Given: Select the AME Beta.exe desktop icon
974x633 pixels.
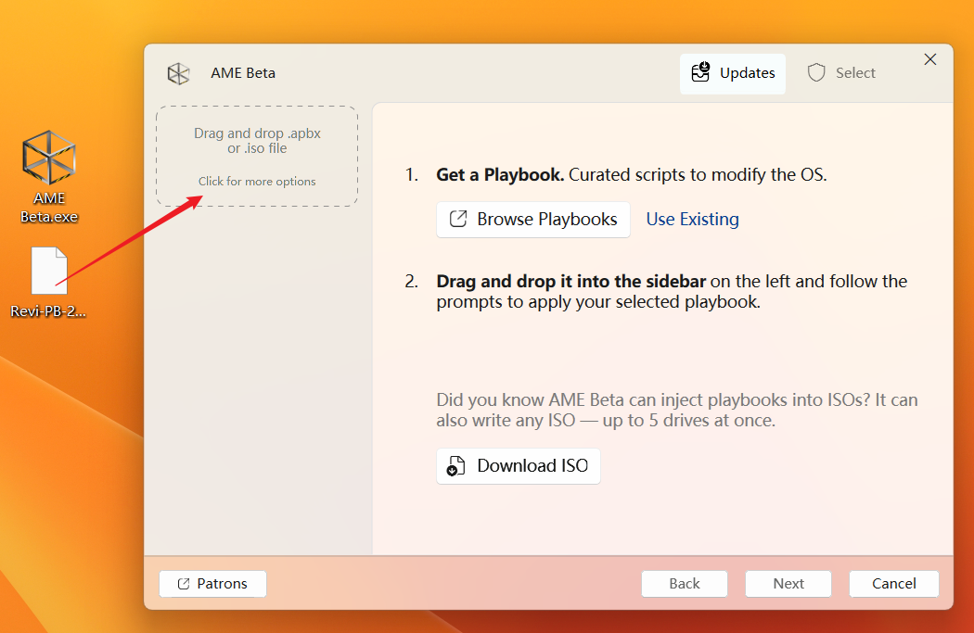Looking at the screenshot, I should pos(49,177).
